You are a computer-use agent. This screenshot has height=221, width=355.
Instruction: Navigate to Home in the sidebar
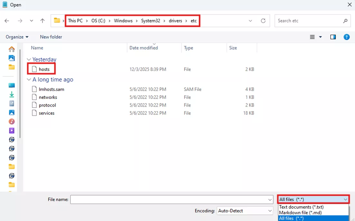(x=11, y=49)
